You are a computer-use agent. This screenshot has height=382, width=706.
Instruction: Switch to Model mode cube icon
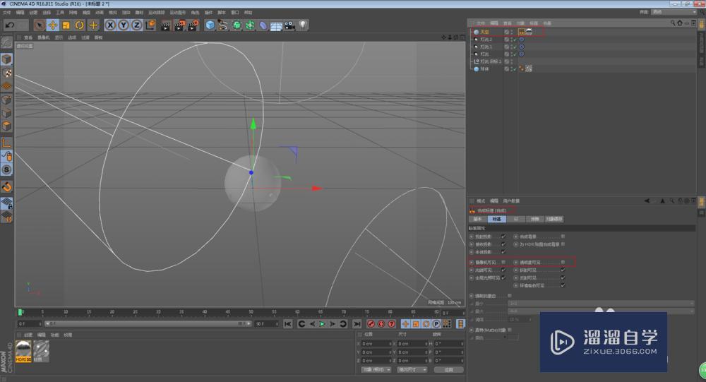click(x=6, y=59)
